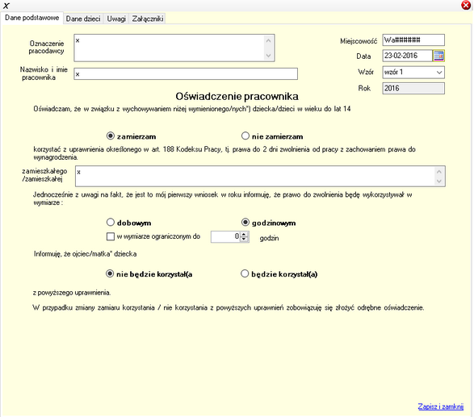Close the form with the red X icon

(466, 5)
